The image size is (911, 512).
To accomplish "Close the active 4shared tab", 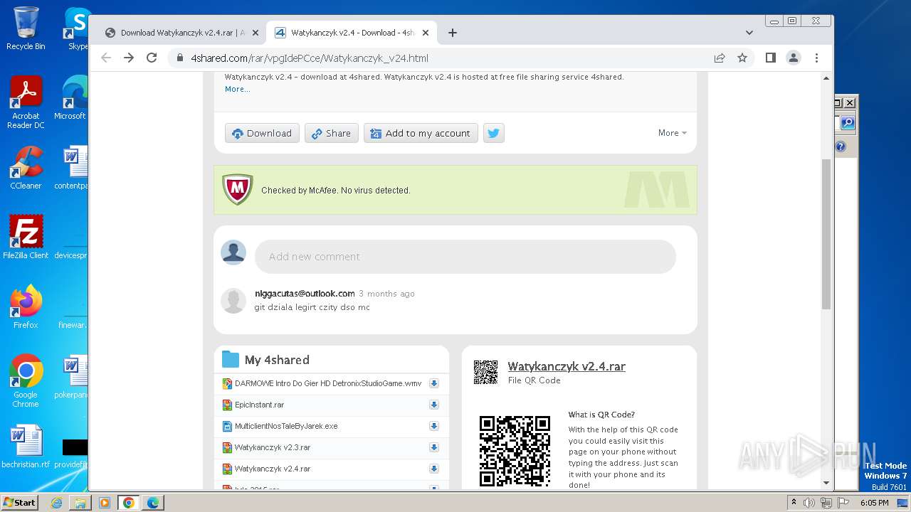I will pyautogui.click(x=426, y=33).
